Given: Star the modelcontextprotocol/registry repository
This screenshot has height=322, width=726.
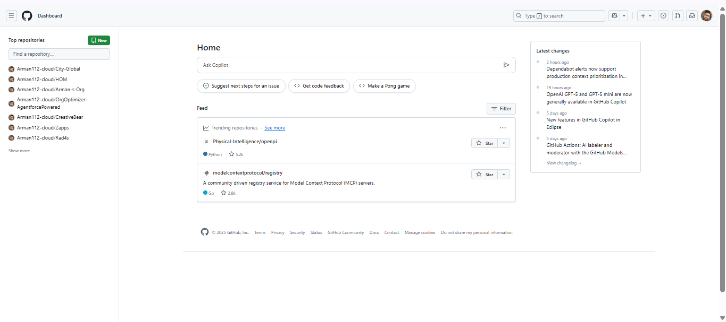Looking at the screenshot, I should click(485, 174).
